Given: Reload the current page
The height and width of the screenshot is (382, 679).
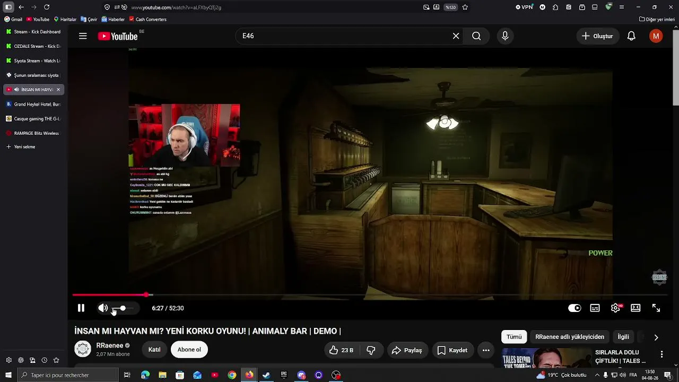Looking at the screenshot, I should 47,7.
